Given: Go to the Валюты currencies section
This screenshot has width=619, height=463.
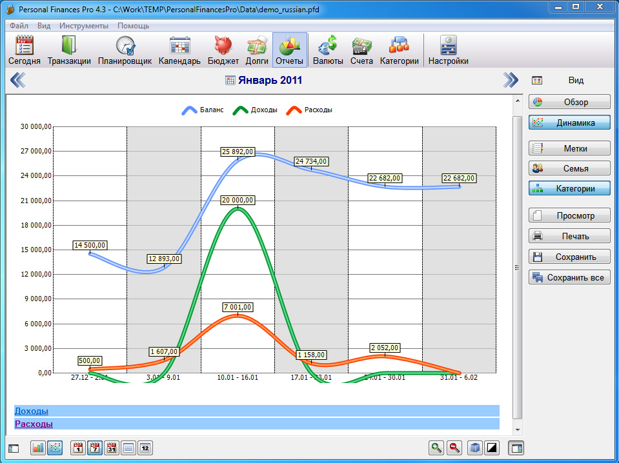Looking at the screenshot, I should click(327, 51).
